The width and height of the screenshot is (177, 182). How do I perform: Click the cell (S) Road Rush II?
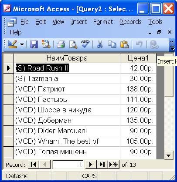click(67, 68)
